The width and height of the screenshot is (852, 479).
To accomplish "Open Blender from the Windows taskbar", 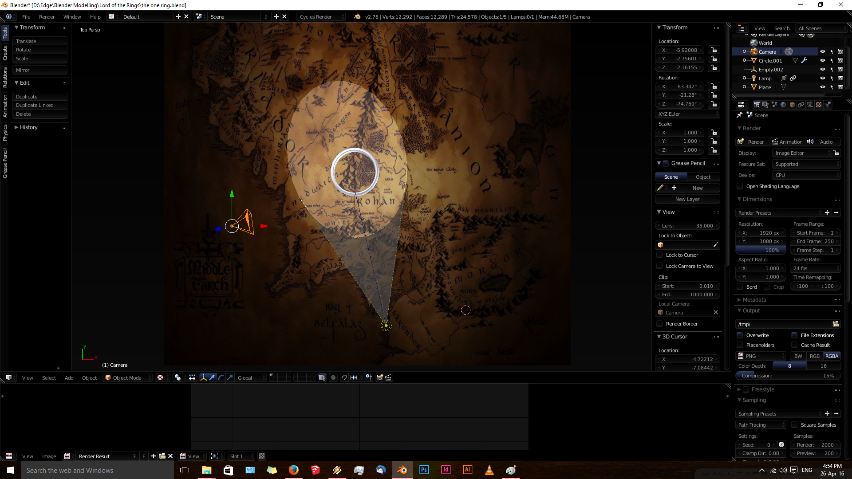I will [x=402, y=470].
